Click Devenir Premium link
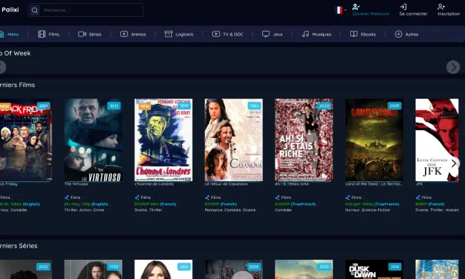The image size is (465, 279). pos(371,14)
